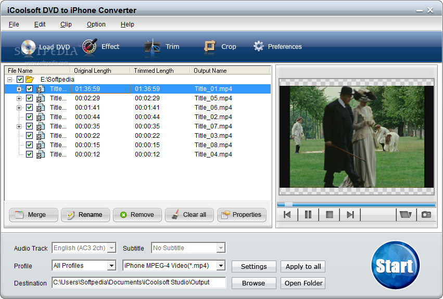The height and width of the screenshot is (299, 443).
Task: Click the film icon of Title_02.mp4 row
Action: [x=41, y=117]
